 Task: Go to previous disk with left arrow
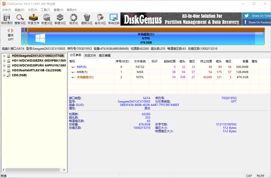[8, 31]
